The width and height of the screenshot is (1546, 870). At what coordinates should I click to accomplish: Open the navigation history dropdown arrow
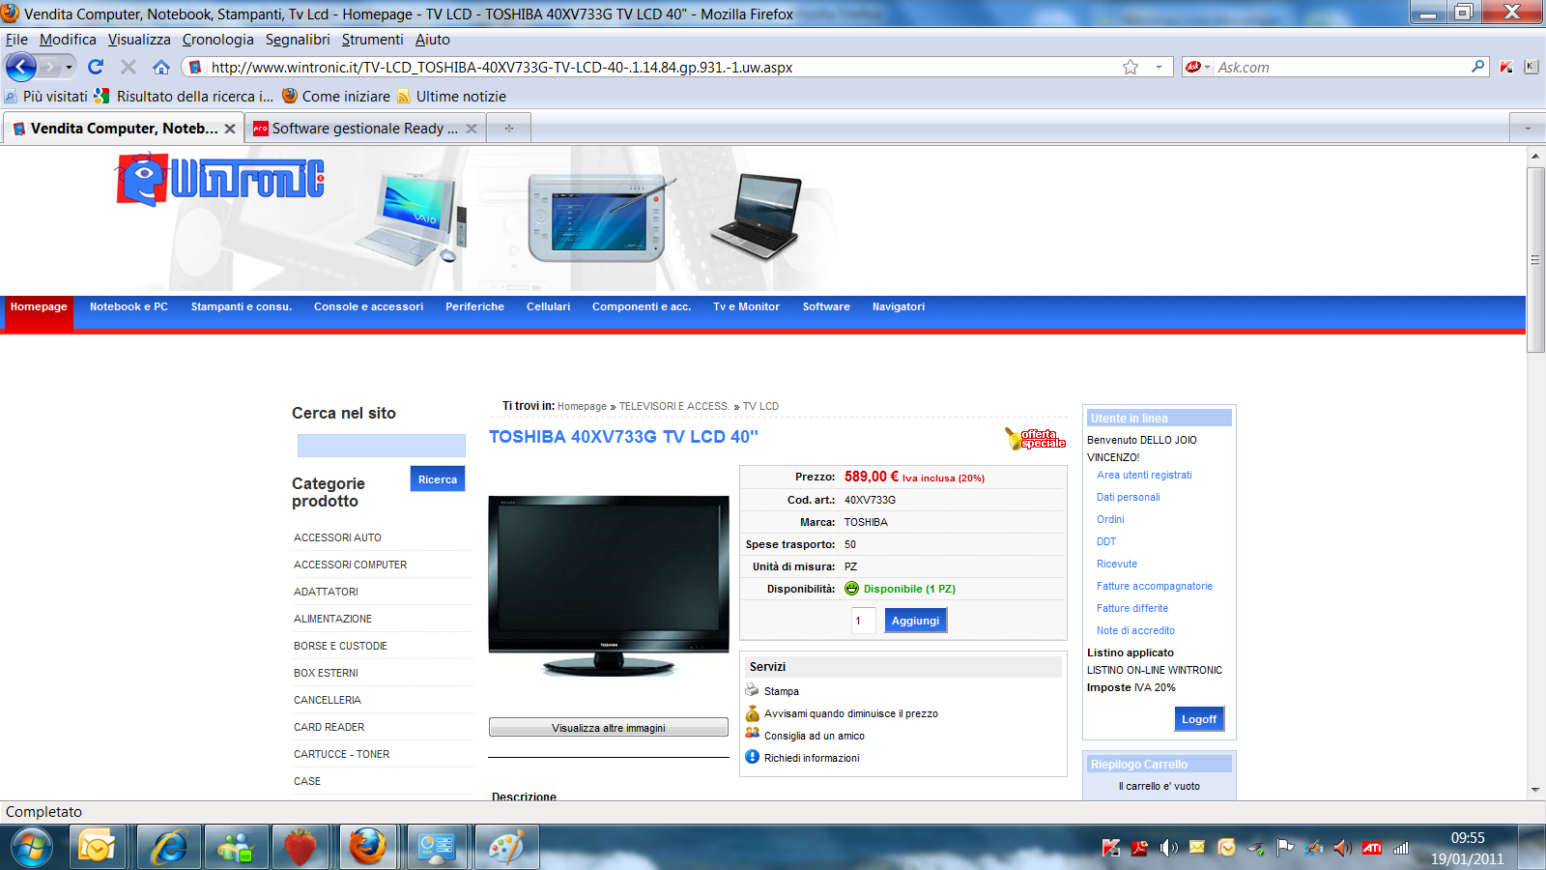[69, 67]
